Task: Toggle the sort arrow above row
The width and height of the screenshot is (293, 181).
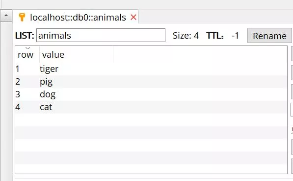Action: click(27, 48)
